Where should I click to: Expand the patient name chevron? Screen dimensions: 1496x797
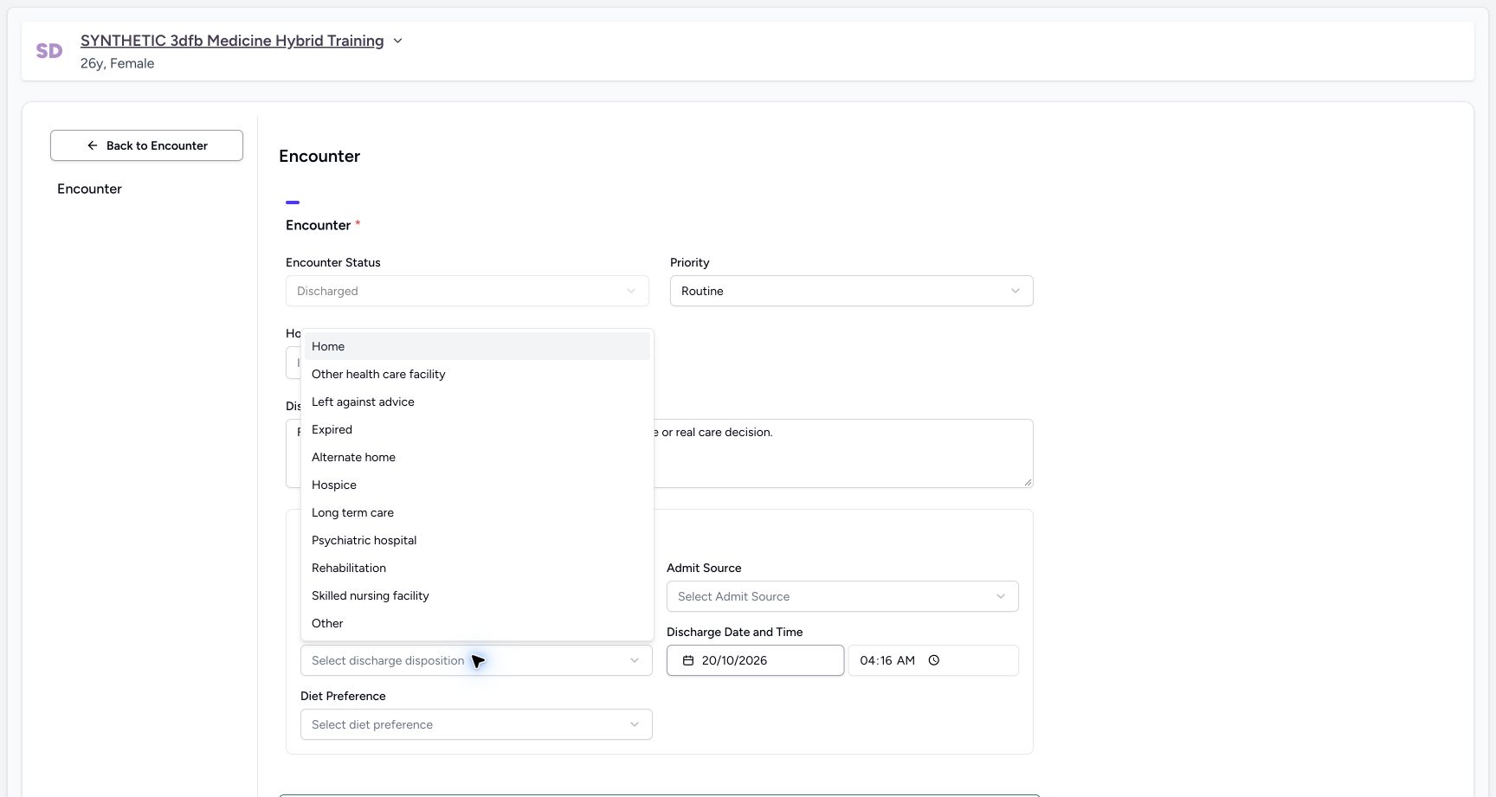[397, 41]
